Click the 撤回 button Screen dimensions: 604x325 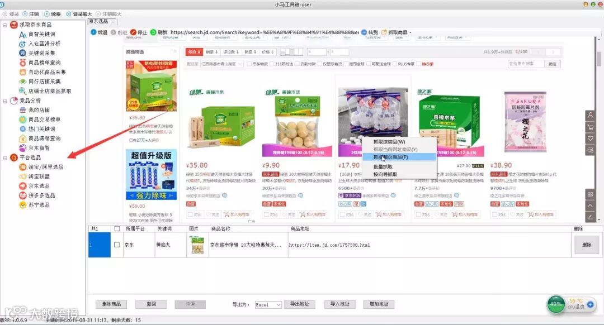151,304
